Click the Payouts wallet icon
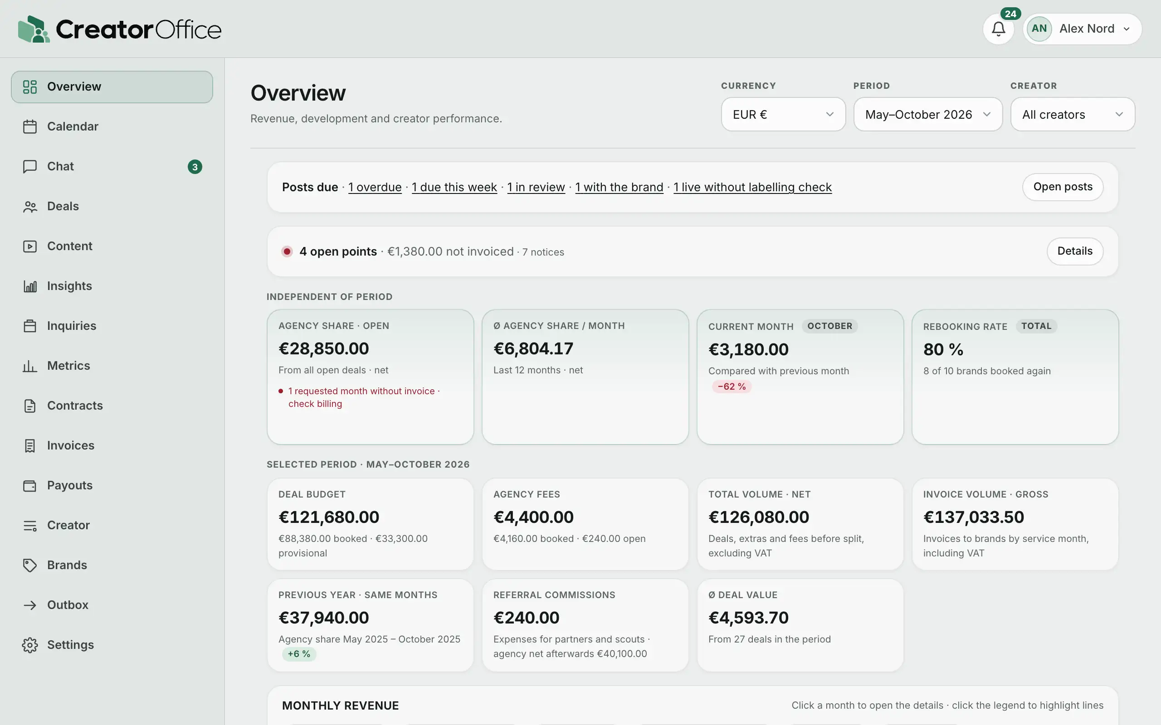The image size is (1161, 725). tap(30, 485)
